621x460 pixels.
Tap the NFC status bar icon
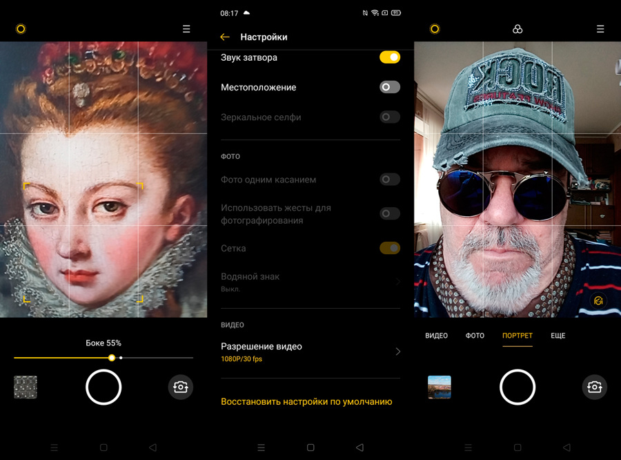tap(365, 13)
